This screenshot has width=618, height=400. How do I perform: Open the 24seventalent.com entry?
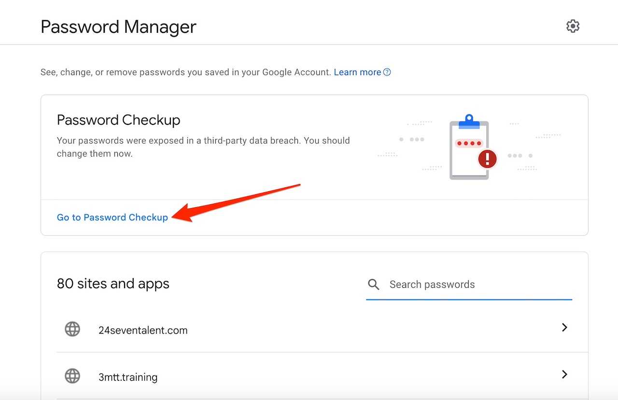(322, 330)
